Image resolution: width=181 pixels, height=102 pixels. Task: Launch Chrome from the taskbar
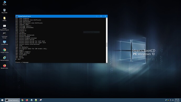tap(22, 100)
